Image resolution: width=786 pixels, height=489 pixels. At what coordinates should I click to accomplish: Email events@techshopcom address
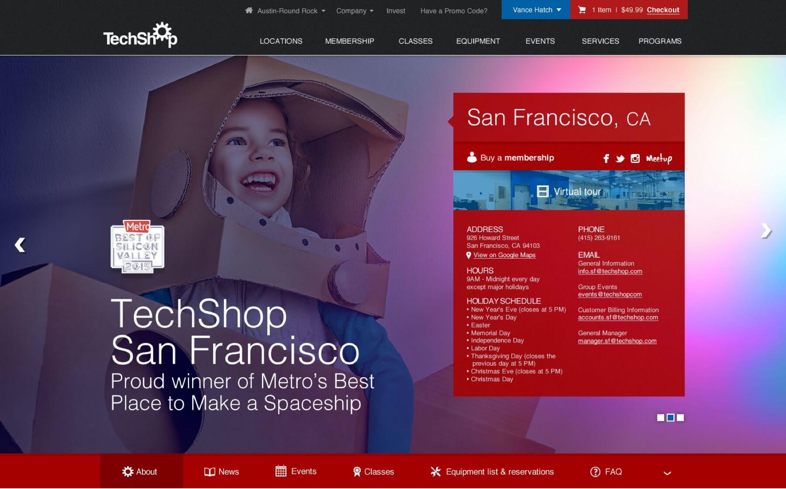[x=610, y=294]
